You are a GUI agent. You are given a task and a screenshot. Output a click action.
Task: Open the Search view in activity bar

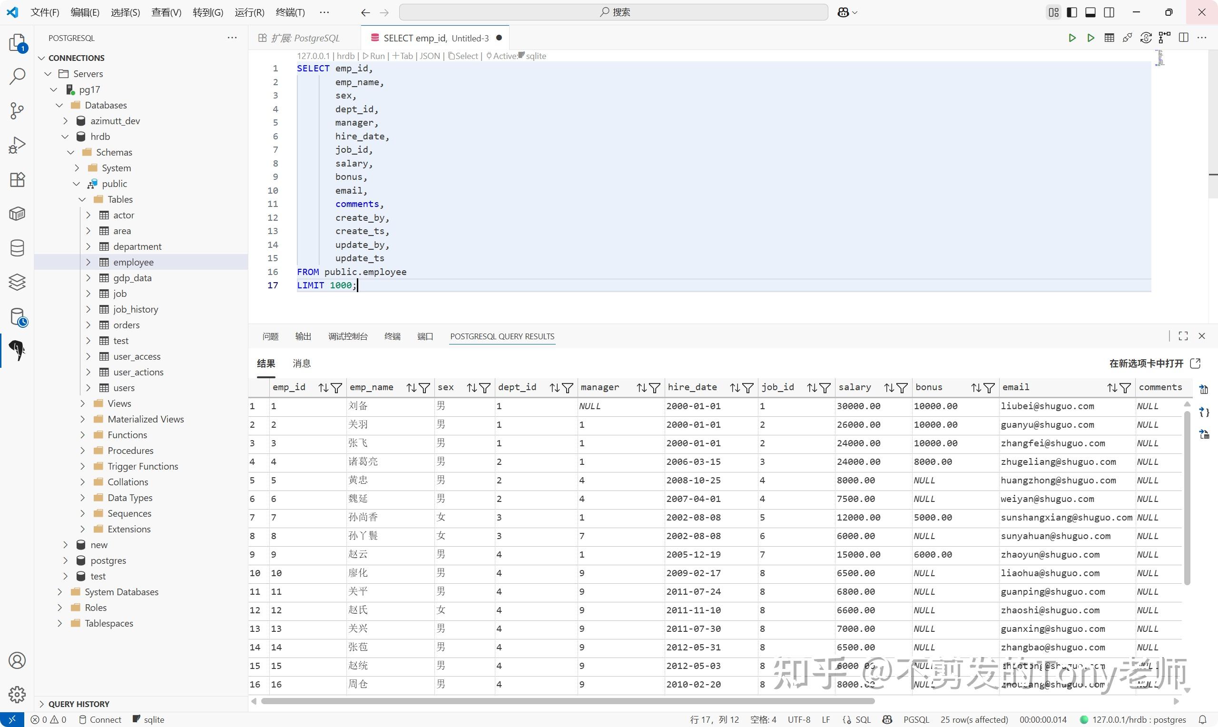coord(17,77)
